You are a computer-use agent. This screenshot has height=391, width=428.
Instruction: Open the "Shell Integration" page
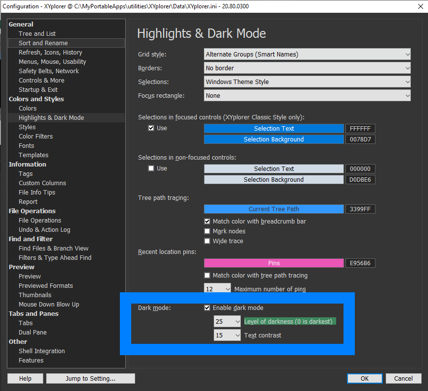tap(41, 351)
